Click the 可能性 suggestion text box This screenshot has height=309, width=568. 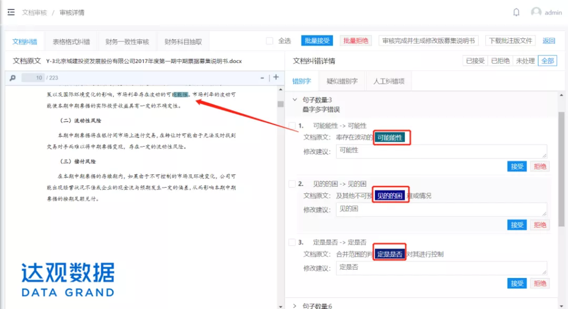coord(441,151)
